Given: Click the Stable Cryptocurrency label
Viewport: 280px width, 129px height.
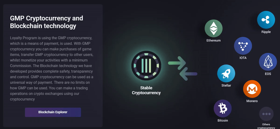Looking at the screenshot, I should pyautogui.click(x=146, y=90).
